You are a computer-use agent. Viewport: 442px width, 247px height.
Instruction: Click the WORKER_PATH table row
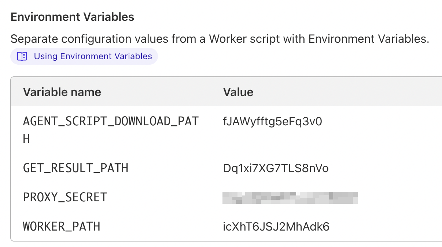point(220,227)
